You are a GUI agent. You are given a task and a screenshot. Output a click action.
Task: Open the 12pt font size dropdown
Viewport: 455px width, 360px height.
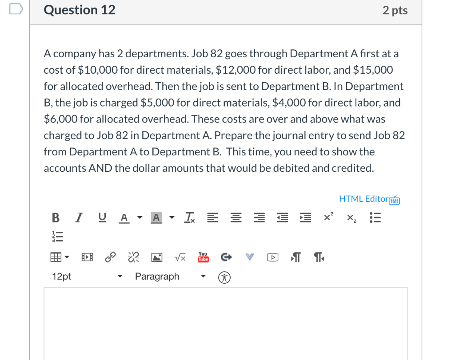87,276
